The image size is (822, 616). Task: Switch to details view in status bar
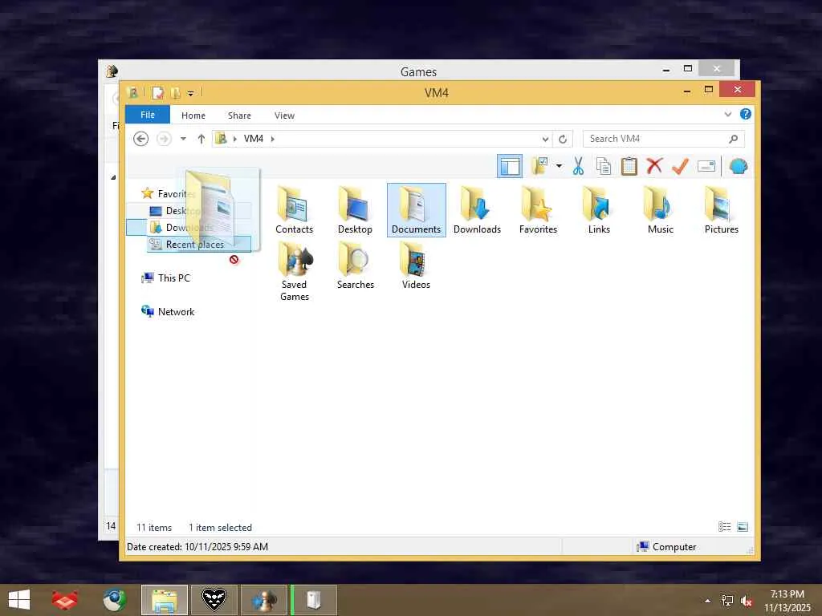725,527
